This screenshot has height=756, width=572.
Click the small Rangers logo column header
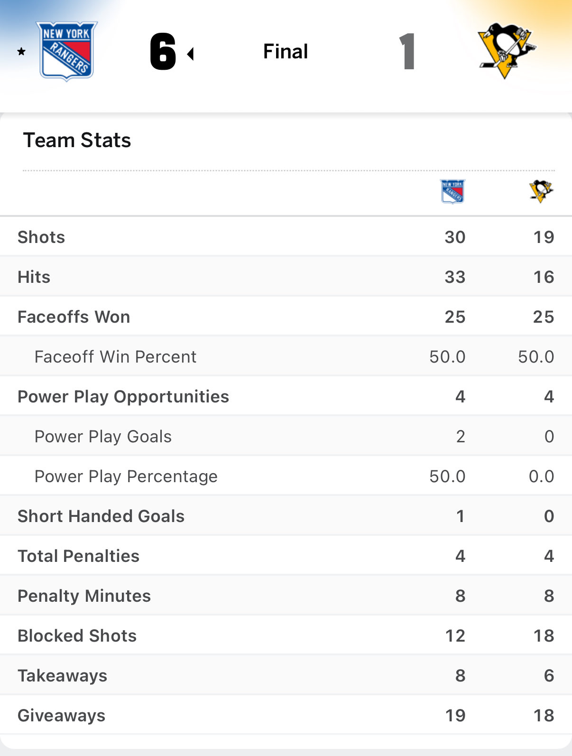point(453,191)
